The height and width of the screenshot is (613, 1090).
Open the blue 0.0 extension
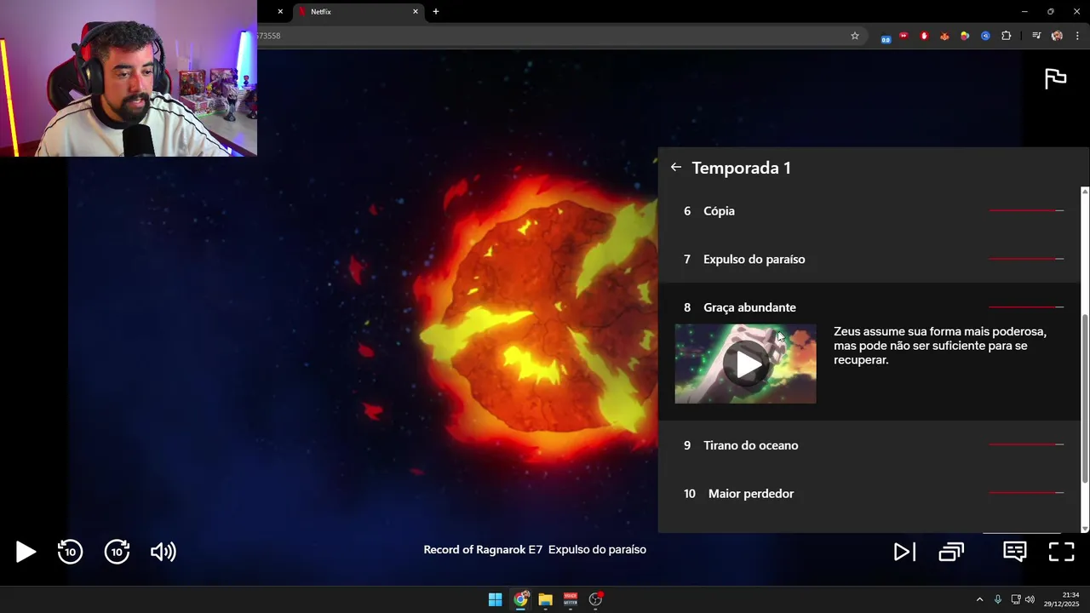(886, 37)
